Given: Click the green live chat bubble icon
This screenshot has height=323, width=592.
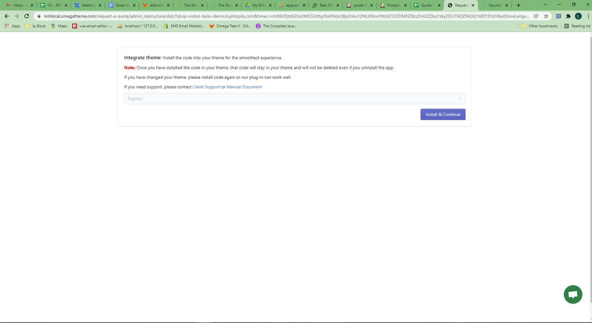Looking at the screenshot, I should (x=573, y=294).
